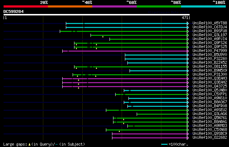This screenshot has width=229, height=147.
Task: Click the green arrowhead ending B9SFU8 alignment
Action: click(x=188, y=31)
